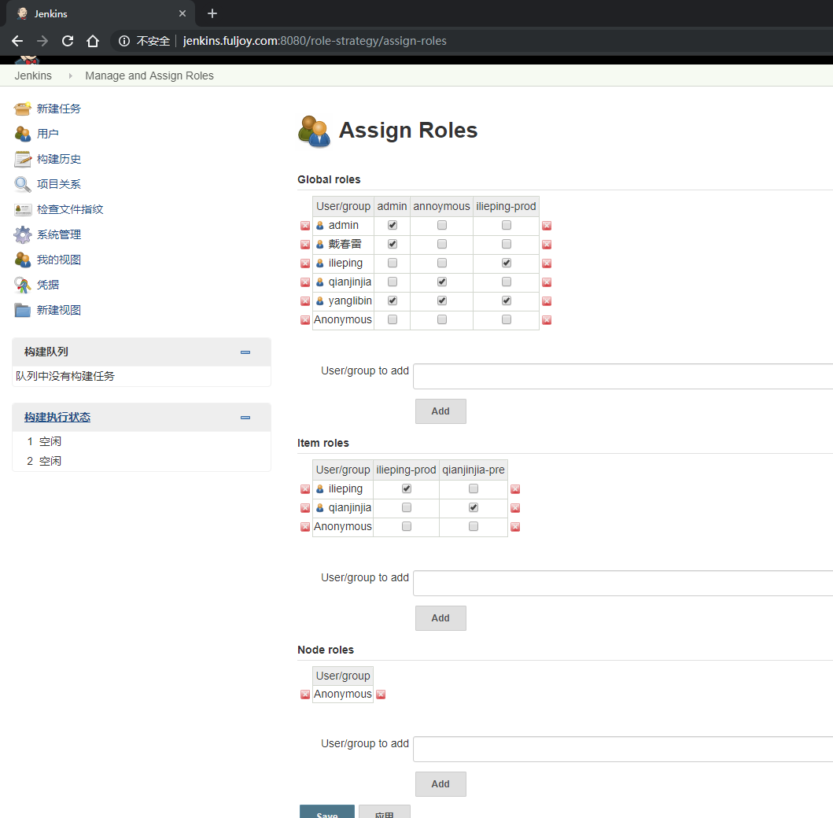Collapse the 构建执行状态 panel

click(x=245, y=418)
